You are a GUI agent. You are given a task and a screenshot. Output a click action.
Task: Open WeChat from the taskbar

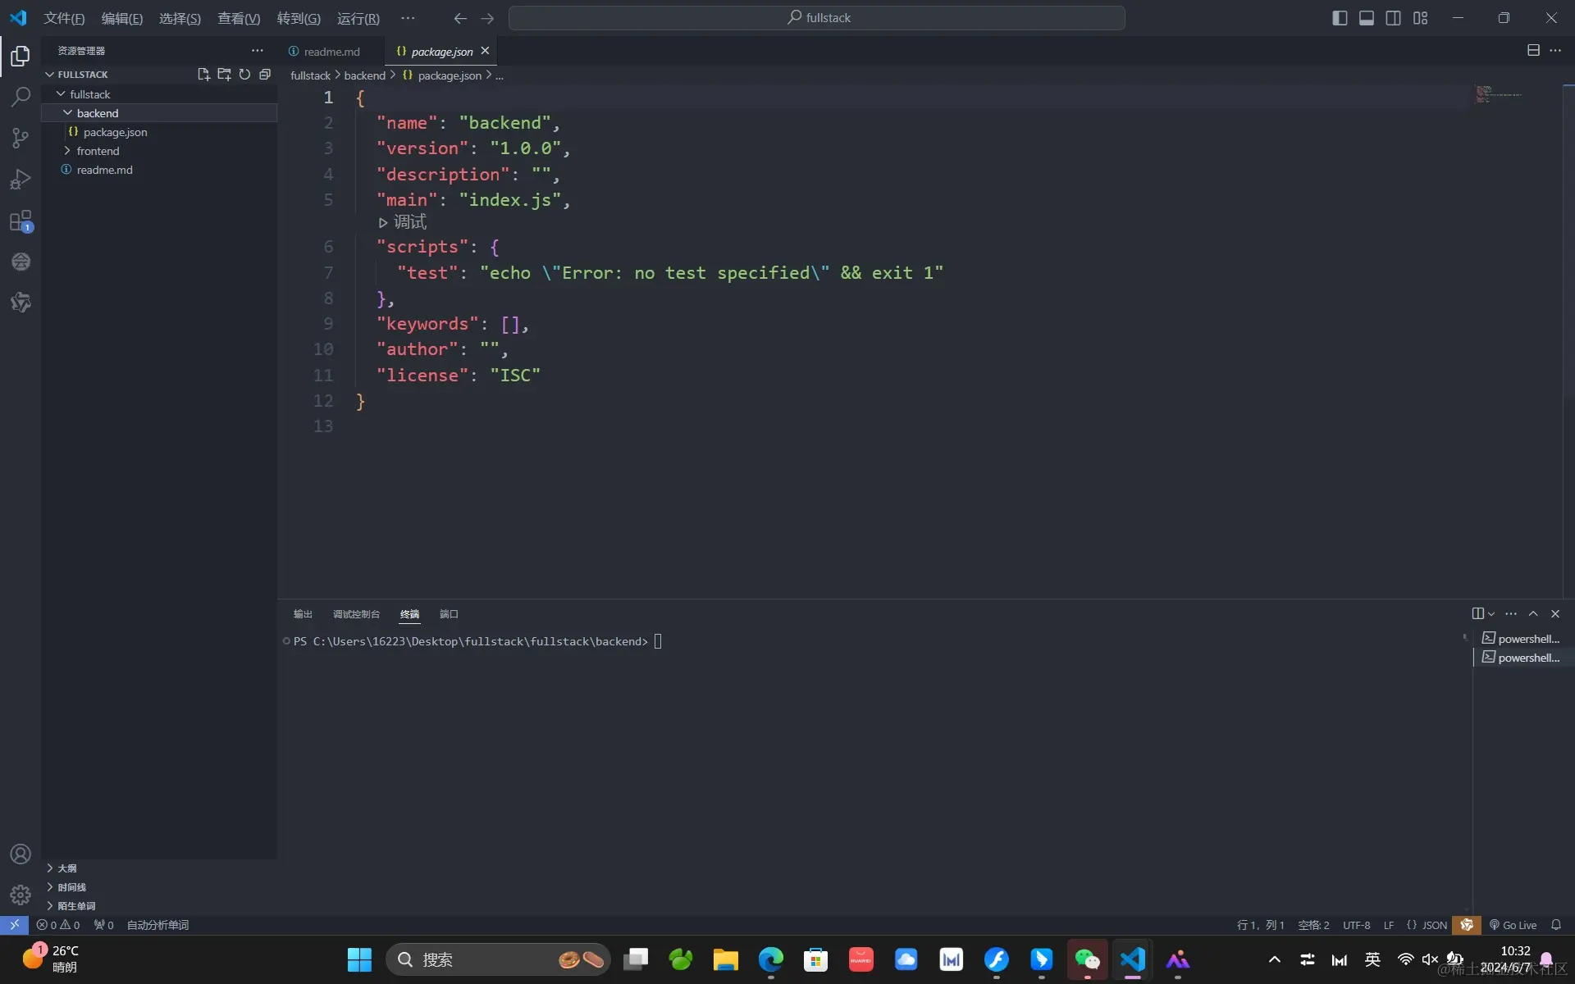click(1087, 959)
